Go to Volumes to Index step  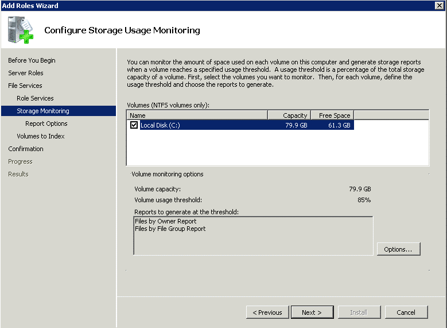41,136
